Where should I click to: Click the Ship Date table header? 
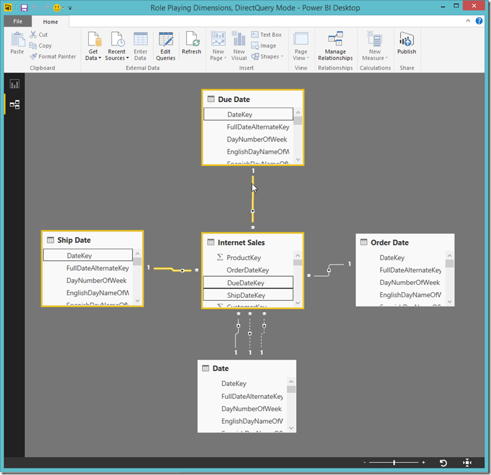click(x=92, y=240)
